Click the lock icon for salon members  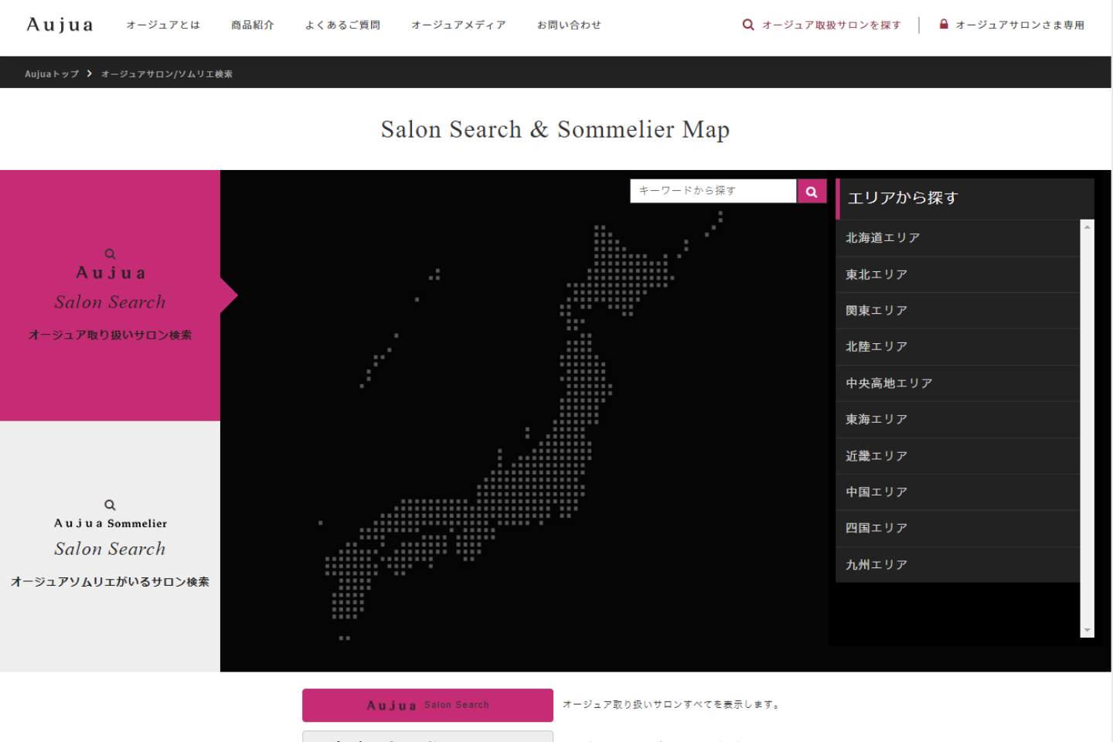(x=944, y=24)
